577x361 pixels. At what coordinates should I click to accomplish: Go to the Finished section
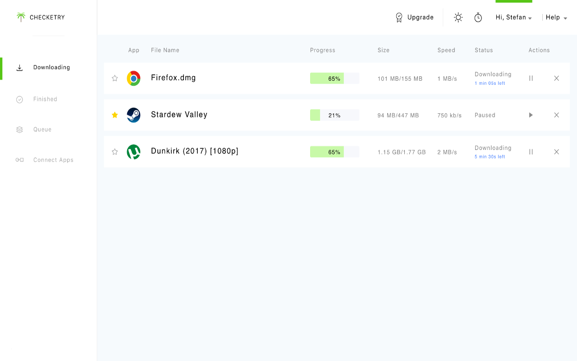coord(45,99)
